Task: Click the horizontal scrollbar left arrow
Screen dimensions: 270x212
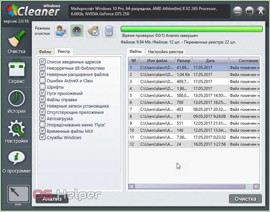Action: 131,186
